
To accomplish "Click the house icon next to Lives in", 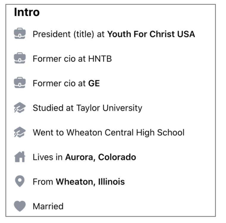I will tap(20, 157).
